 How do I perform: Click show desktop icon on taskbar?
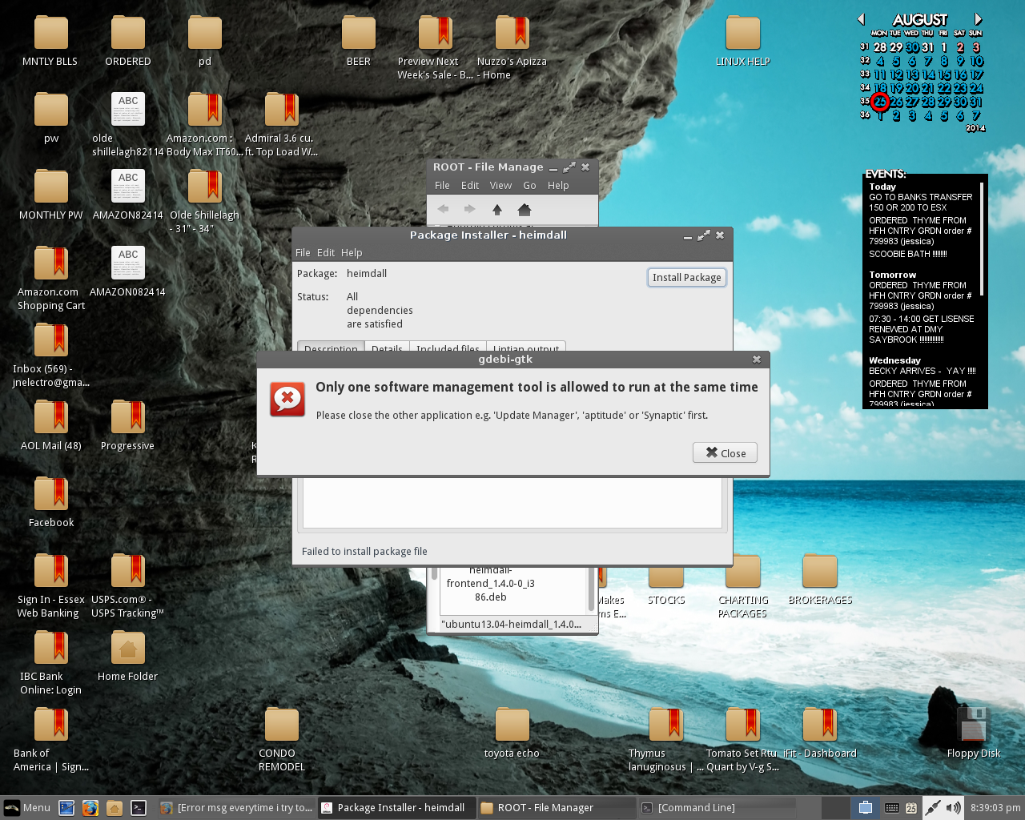[66, 808]
